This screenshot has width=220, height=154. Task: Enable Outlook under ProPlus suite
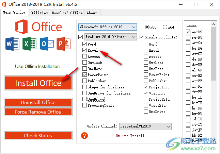[84, 63]
